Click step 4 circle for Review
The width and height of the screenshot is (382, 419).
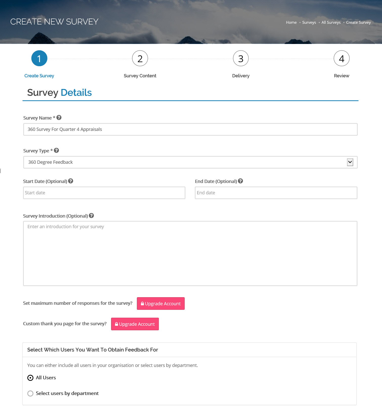[x=342, y=58]
